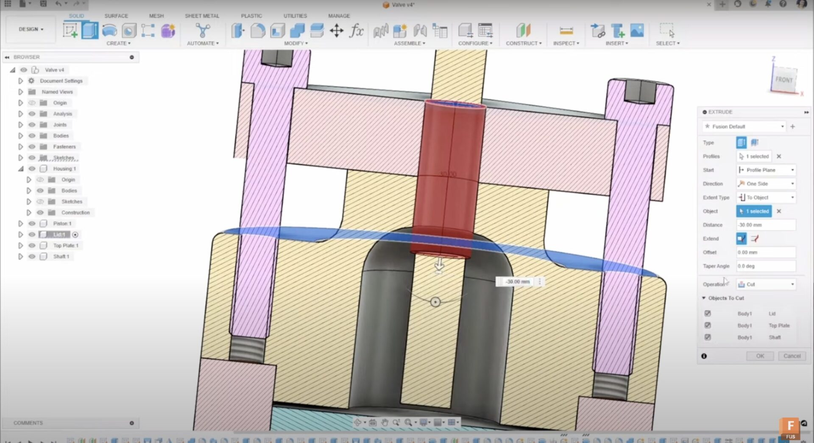Uncheck the Shaft body under Objects To Cut

(x=708, y=337)
